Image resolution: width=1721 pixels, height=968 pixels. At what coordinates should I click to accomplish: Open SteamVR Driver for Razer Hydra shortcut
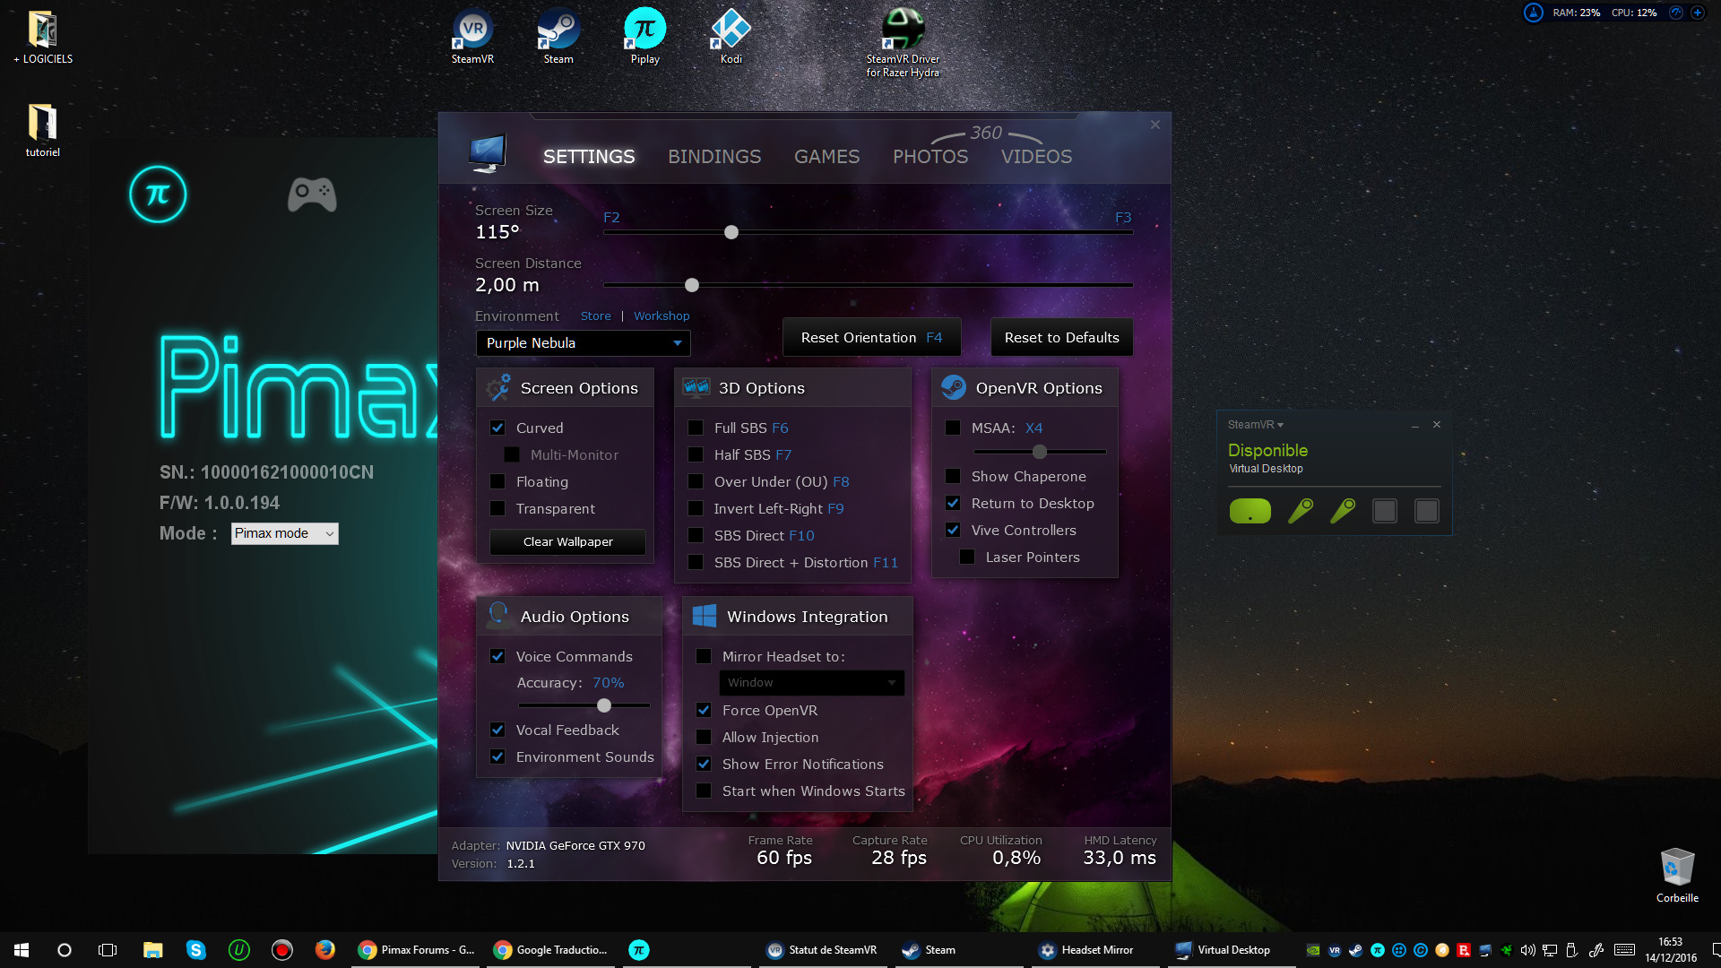point(903,42)
